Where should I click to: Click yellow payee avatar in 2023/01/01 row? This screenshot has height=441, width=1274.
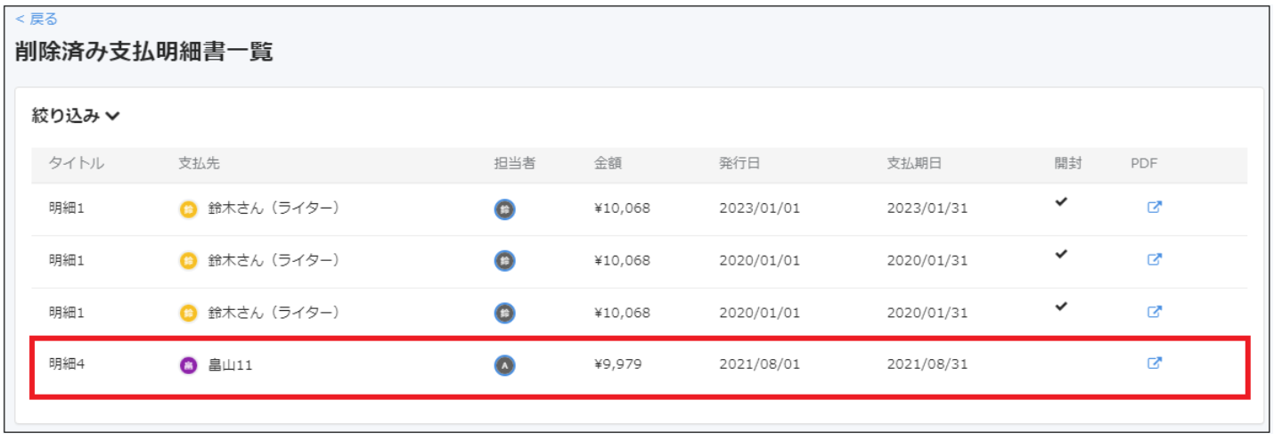pyautogui.click(x=188, y=209)
